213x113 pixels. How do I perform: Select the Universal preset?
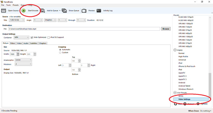click(x=182, y=60)
